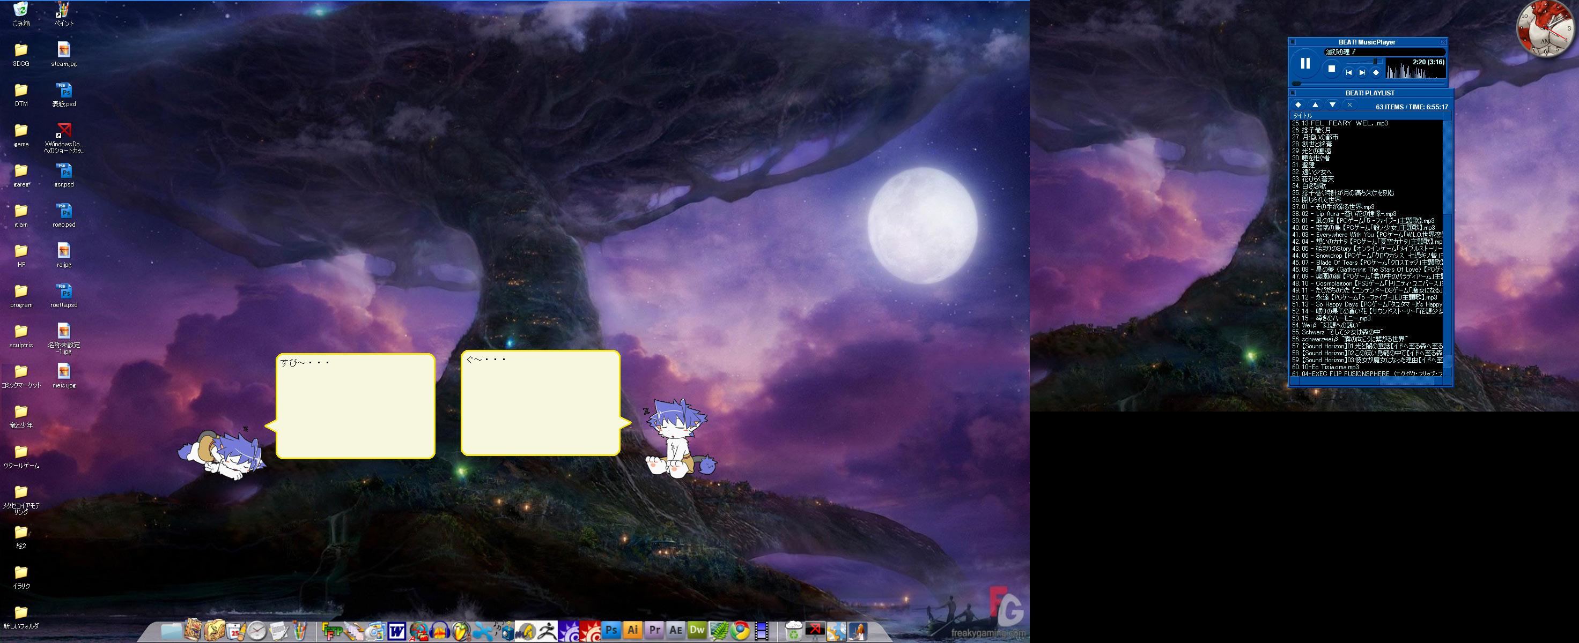Screen dimensions: 1579x643
Task: Select the DTM desktop folder
Action: coord(21,94)
